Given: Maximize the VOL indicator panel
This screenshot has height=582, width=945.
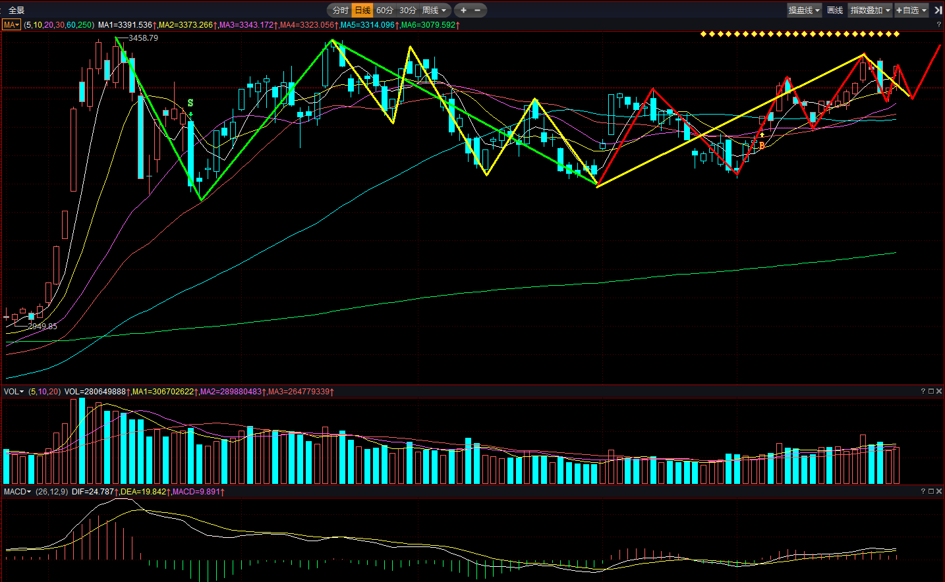Looking at the screenshot, I should (x=931, y=391).
